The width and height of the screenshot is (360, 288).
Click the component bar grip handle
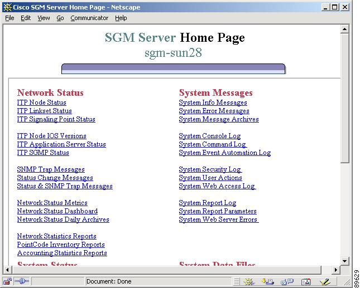(236, 281)
